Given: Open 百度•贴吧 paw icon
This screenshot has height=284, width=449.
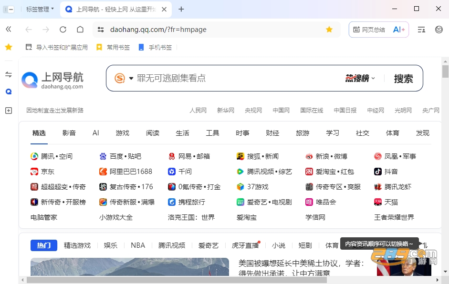Looking at the screenshot, I should tap(103, 156).
